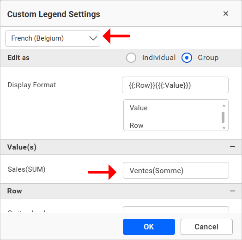The image size is (242, 240).
Task: Click the list scroll up arrow
Action: tap(224, 106)
